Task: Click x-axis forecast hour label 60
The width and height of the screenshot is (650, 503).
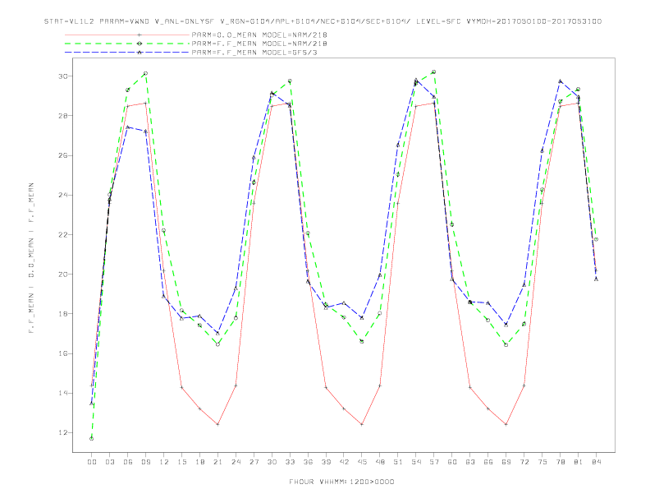Action: click(452, 462)
